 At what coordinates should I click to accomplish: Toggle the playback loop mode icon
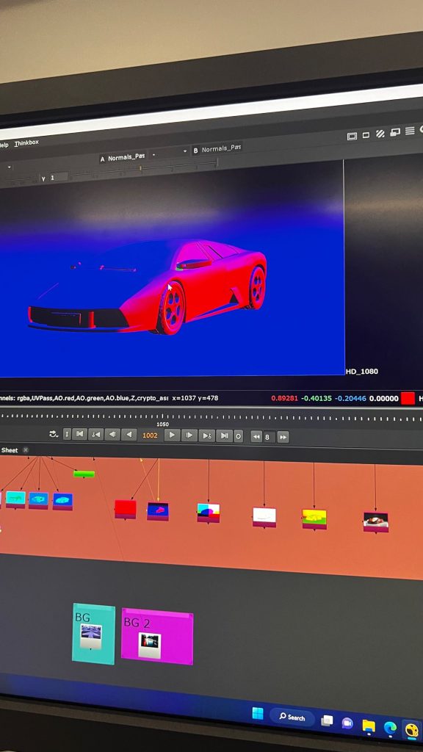click(54, 434)
